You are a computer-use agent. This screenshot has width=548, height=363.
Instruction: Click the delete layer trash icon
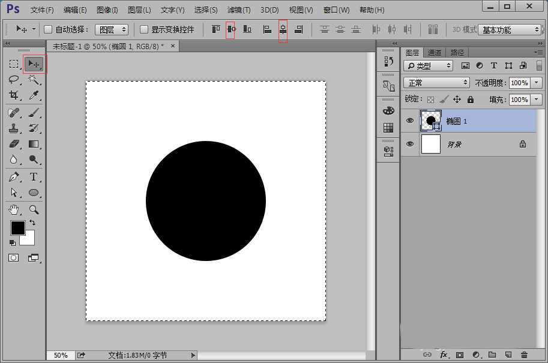[x=524, y=355]
